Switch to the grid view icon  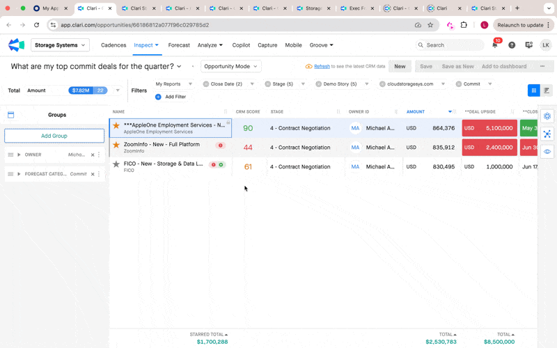point(534,90)
